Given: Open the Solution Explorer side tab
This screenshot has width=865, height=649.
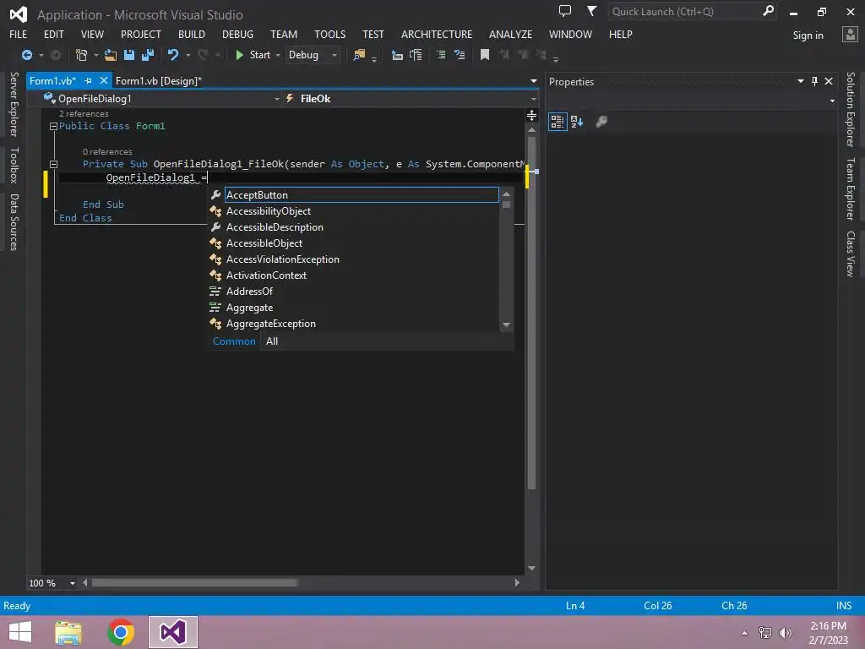Looking at the screenshot, I should [851, 109].
